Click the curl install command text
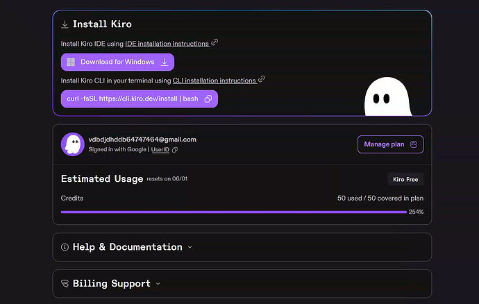Screen dimensions: 479x304 [x=133, y=99]
